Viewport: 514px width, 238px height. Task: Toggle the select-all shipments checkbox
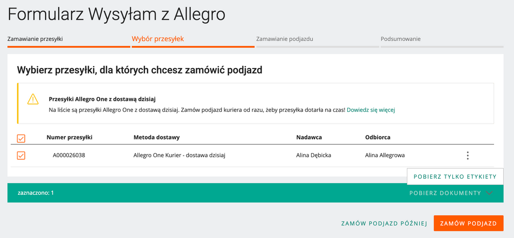tap(21, 138)
